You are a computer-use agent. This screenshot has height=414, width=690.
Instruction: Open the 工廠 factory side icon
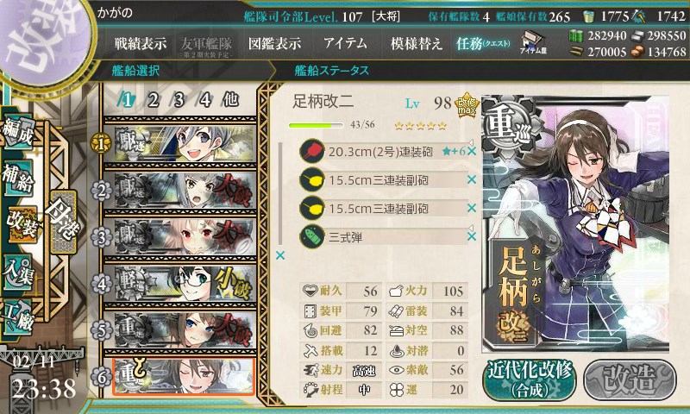[18, 317]
